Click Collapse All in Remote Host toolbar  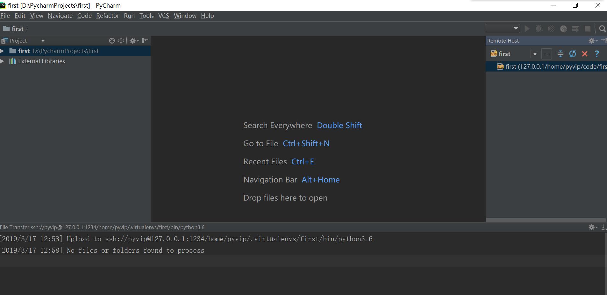[x=560, y=54]
